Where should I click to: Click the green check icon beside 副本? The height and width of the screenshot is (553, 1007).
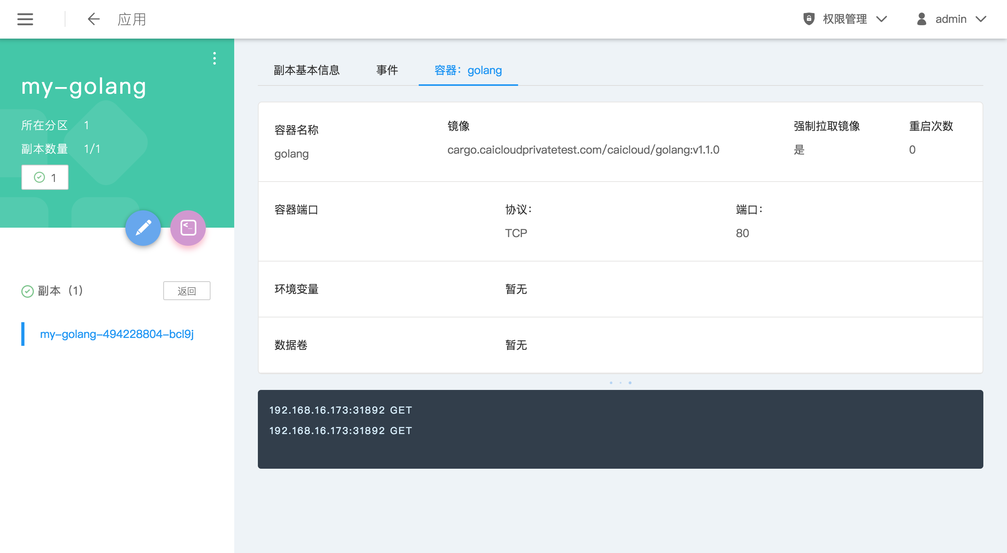(x=27, y=291)
